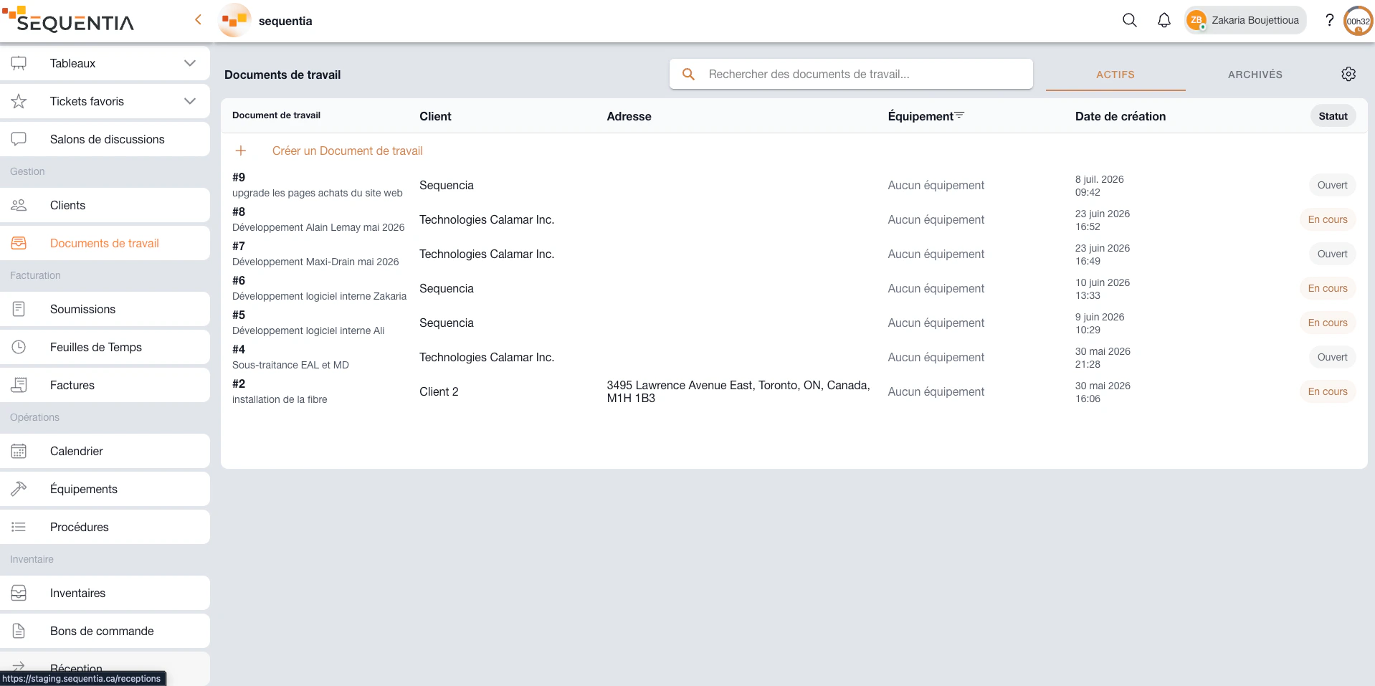Screen dimensions: 1375x686
Task: Click the Procédures list icon
Action: coord(19,527)
